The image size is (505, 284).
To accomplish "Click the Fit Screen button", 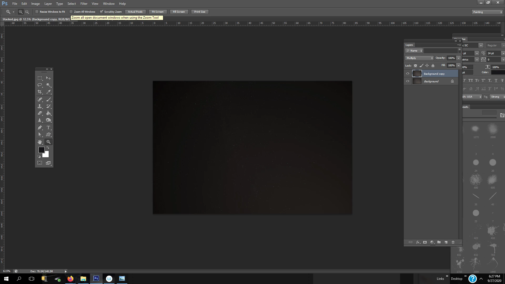I will 158,12.
